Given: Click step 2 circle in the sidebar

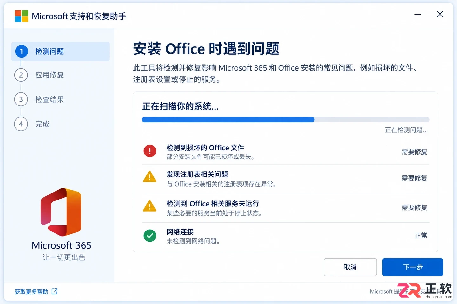Looking at the screenshot, I should (x=21, y=75).
